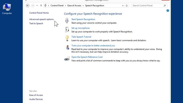Open Audio Devices under See also
The width and height of the screenshot is (183, 103).
(x=36, y=99)
